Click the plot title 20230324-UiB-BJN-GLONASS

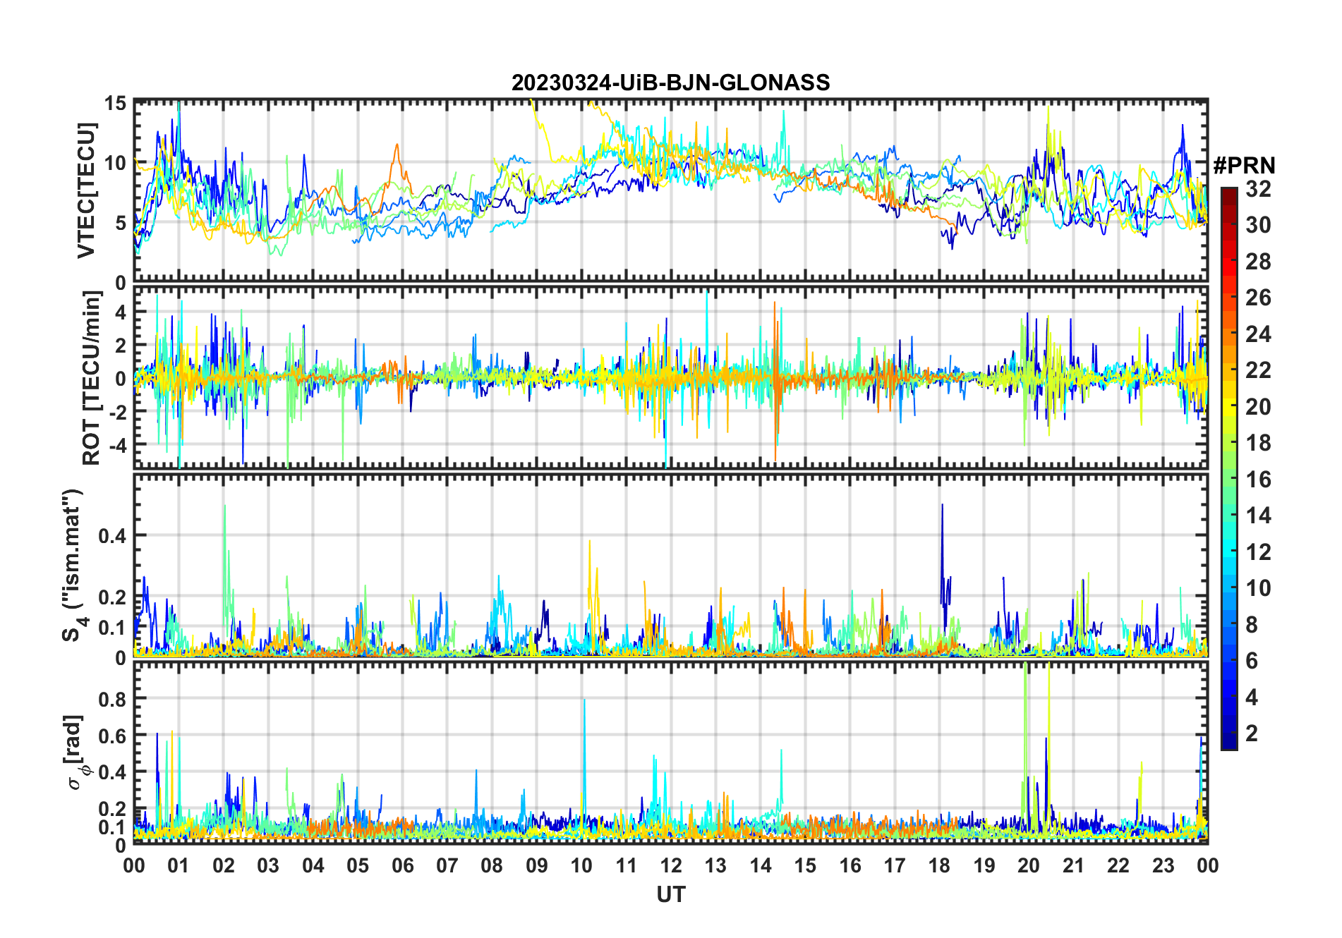tap(670, 83)
